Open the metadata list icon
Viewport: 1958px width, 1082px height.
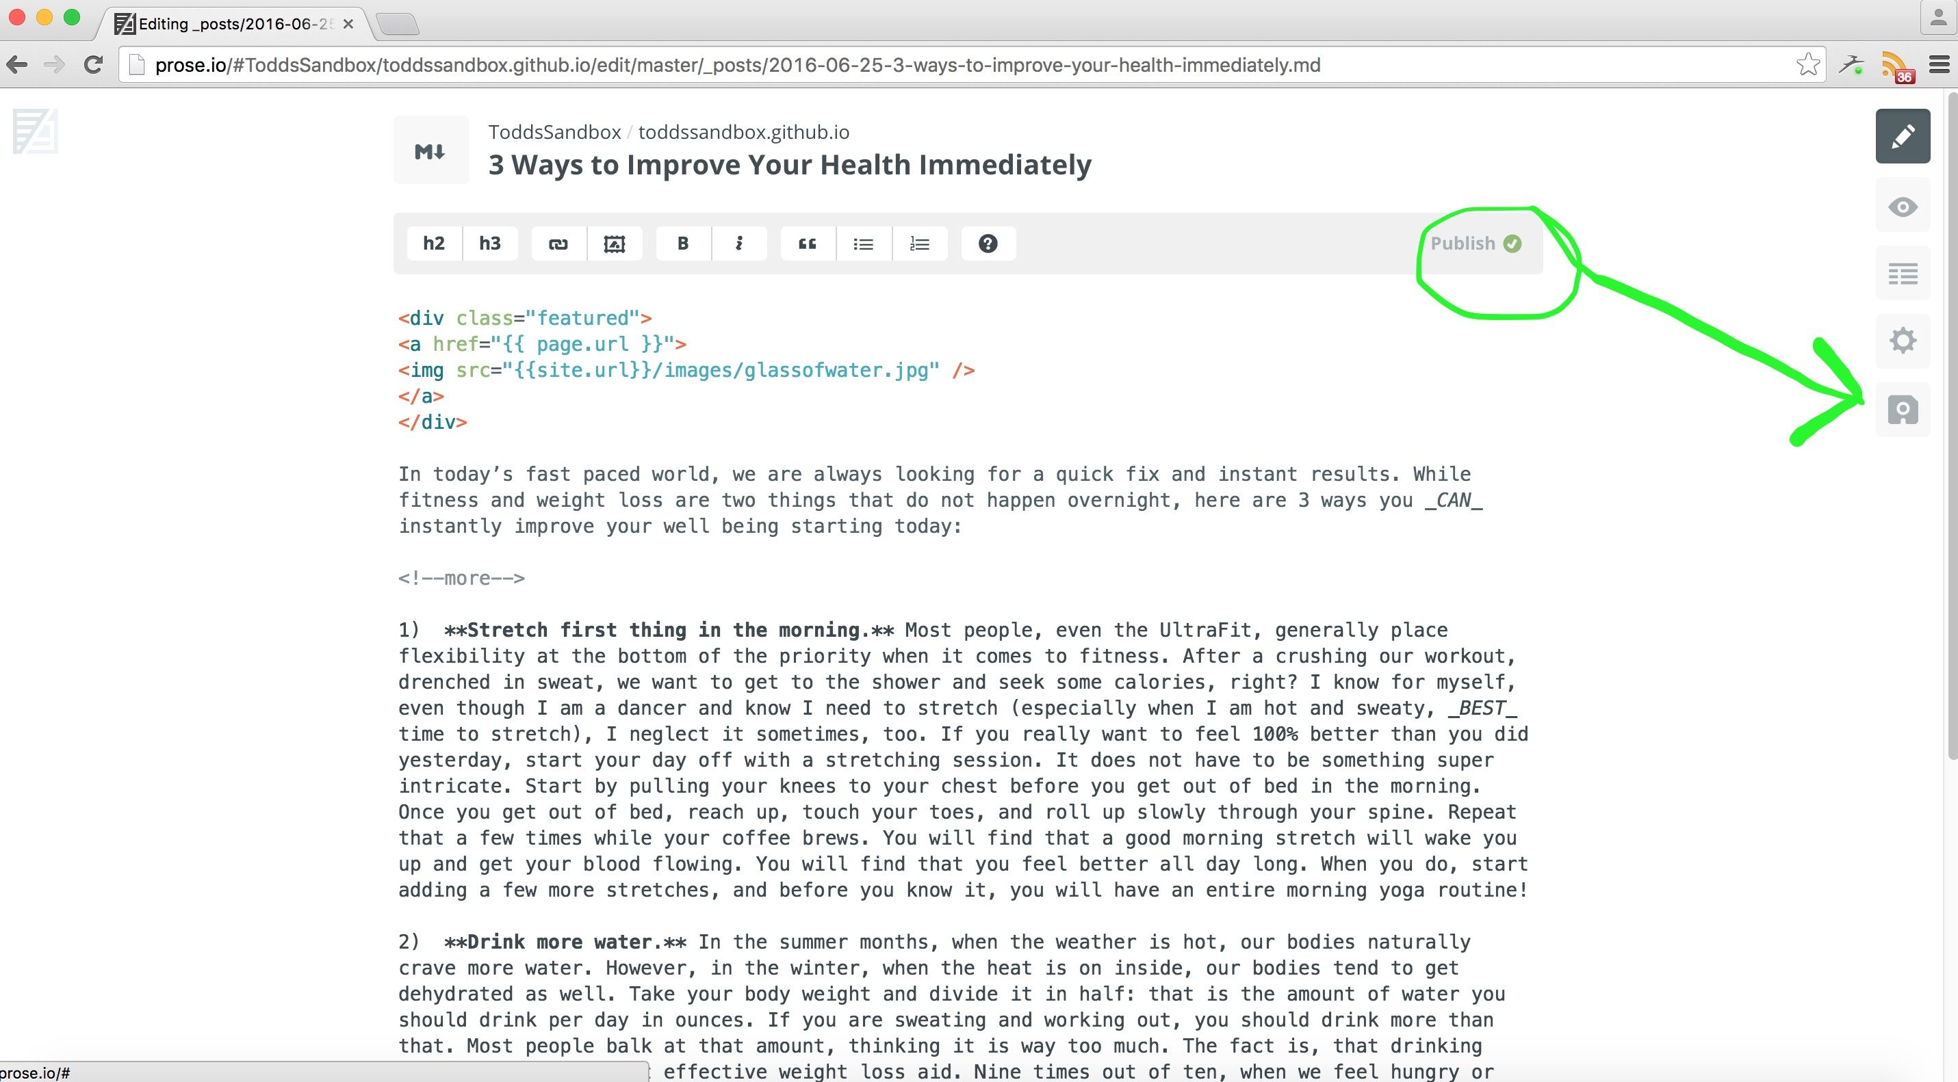(x=1903, y=274)
